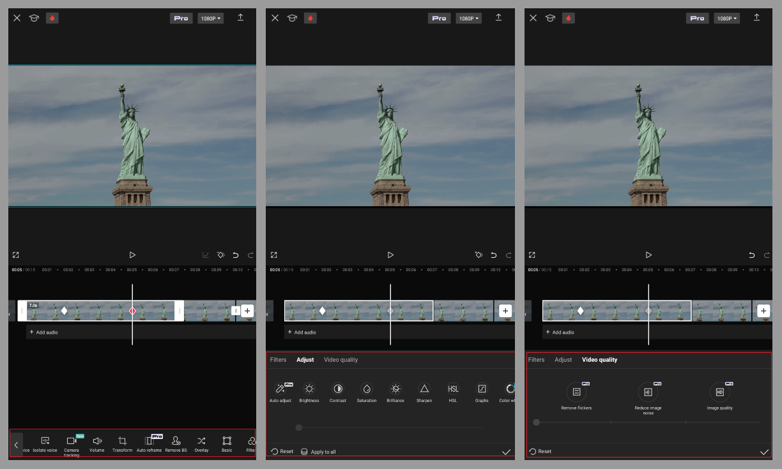This screenshot has width=782, height=469.
Task: Play the preview on the Adjust screen
Action: pyautogui.click(x=390, y=255)
